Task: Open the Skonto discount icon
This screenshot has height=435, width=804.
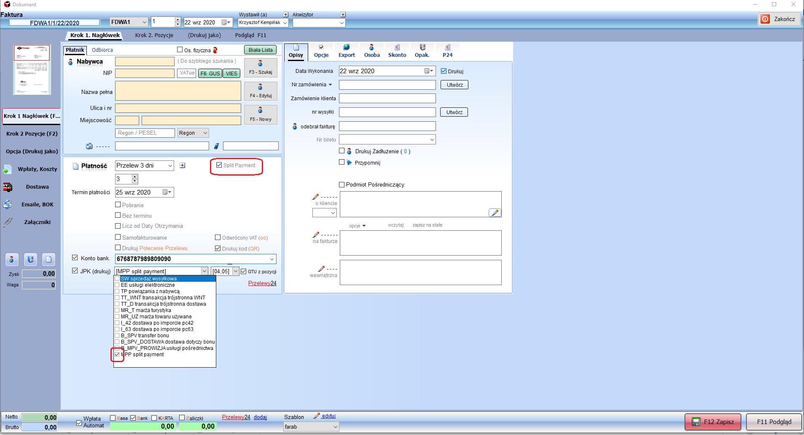Action: [x=397, y=47]
